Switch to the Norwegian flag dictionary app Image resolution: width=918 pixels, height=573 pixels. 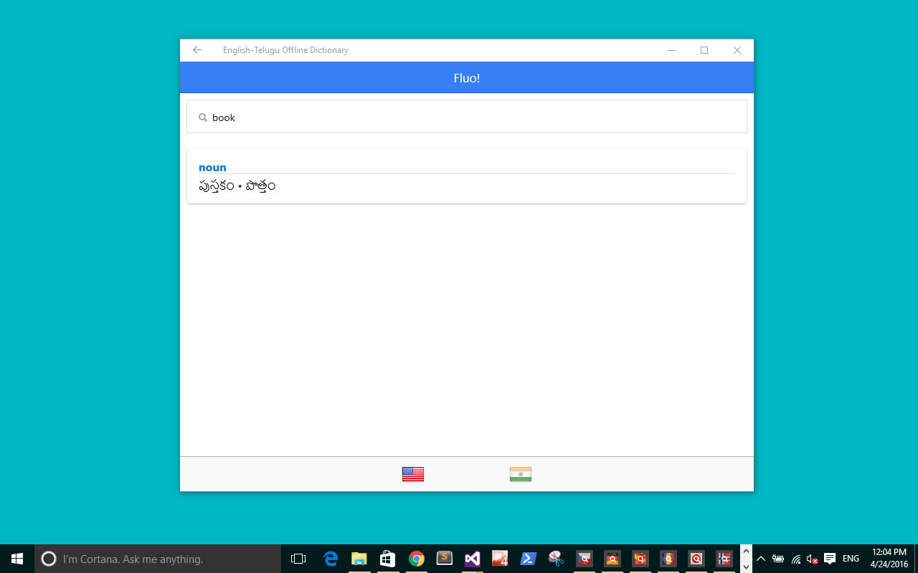[x=724, y=559]
